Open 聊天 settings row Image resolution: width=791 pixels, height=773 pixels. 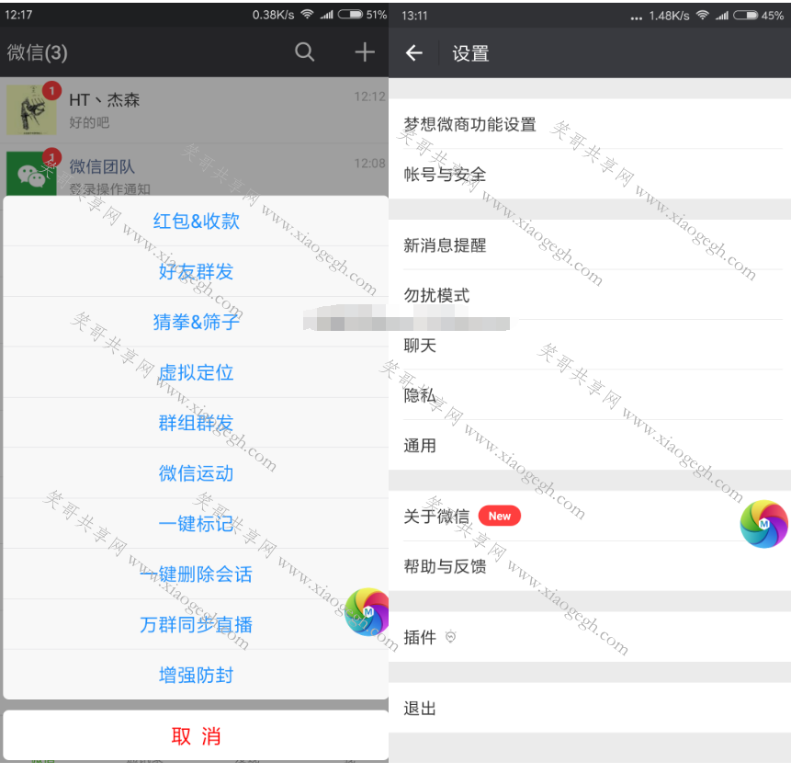tap(590, 345)
